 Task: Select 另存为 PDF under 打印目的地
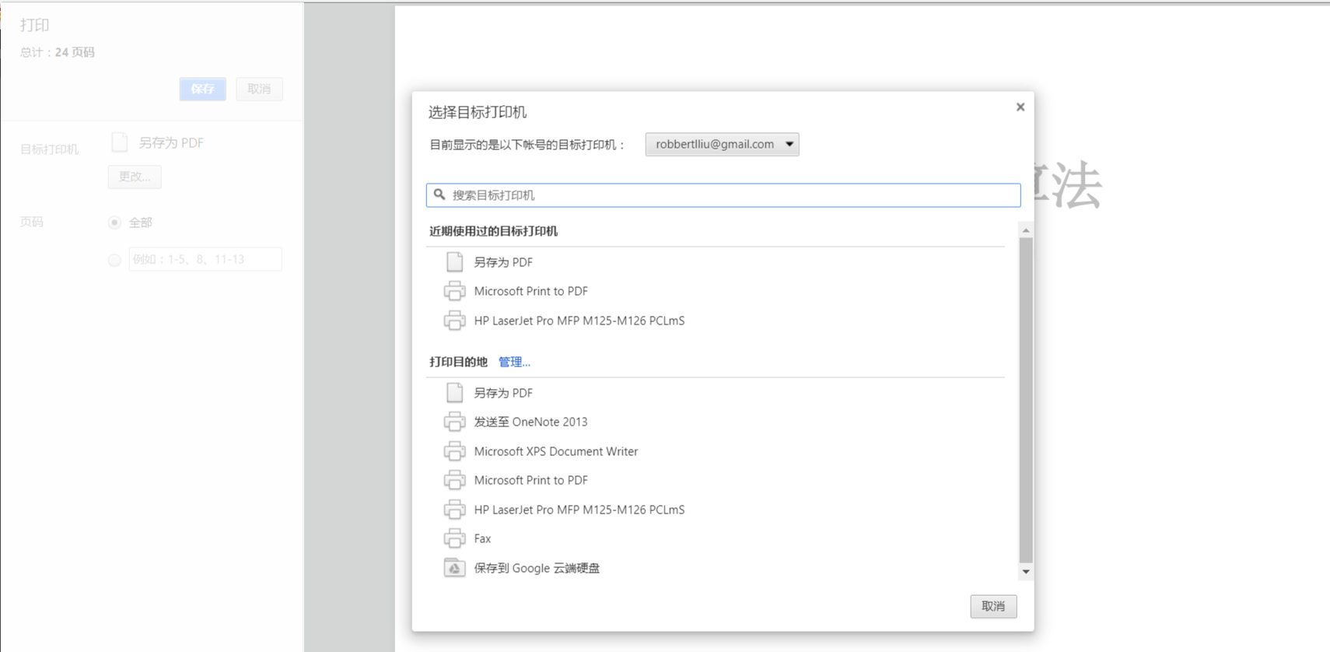503,393
